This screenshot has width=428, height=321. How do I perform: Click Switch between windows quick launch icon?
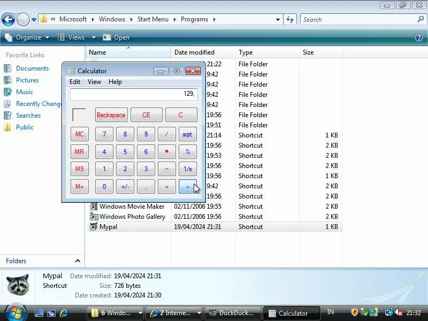click(x=51, y=313)
